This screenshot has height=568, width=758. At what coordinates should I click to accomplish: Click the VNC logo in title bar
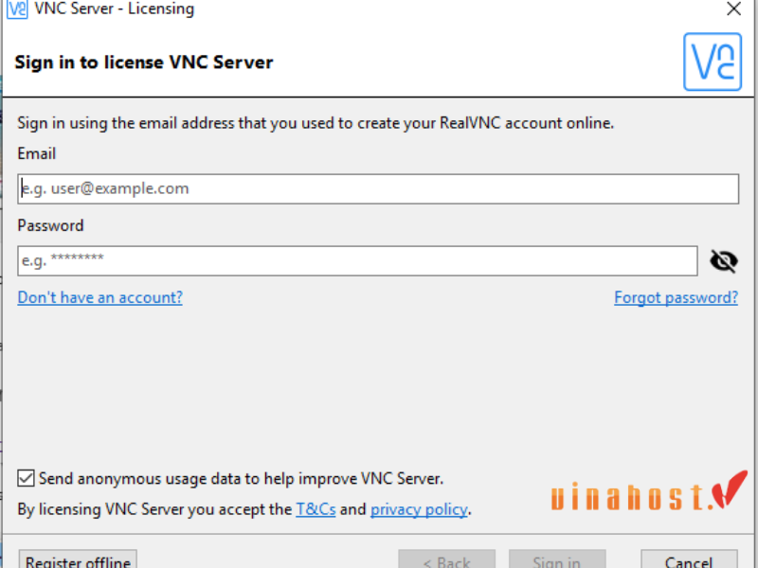[x=17, y=9]
